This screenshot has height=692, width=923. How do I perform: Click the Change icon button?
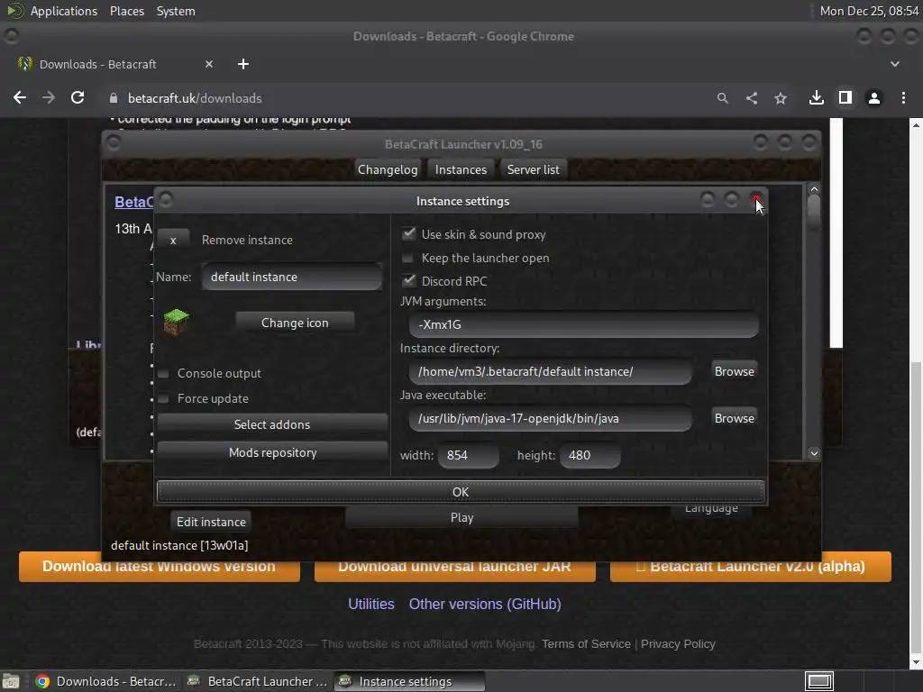point(295,323)
